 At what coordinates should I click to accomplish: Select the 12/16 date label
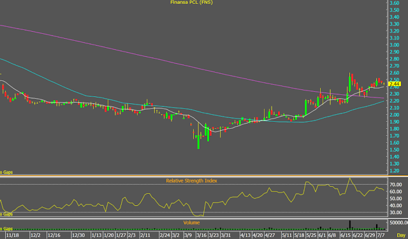tap(54, 235)
